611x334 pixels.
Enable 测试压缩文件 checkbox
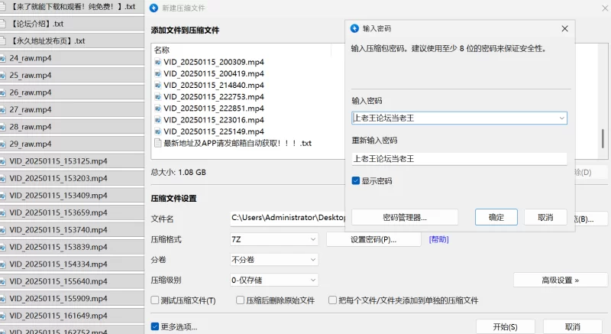(x=156, y=301)
